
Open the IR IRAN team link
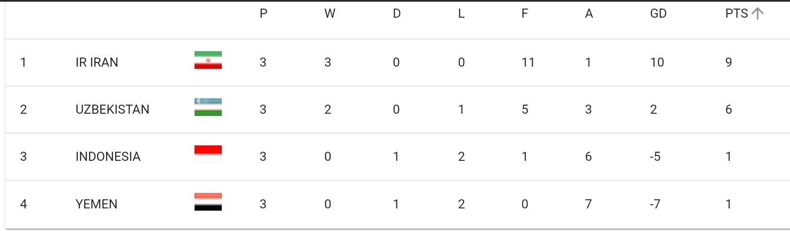point(97,63)
